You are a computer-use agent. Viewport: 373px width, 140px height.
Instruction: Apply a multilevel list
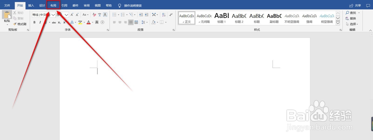(131, 15)
